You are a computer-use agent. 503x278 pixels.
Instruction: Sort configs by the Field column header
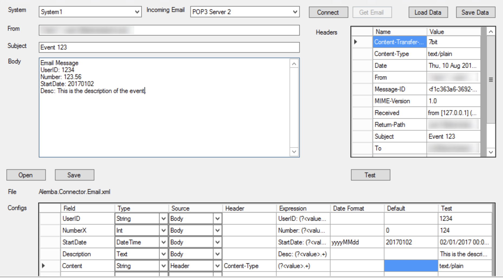tap(87, 208)
